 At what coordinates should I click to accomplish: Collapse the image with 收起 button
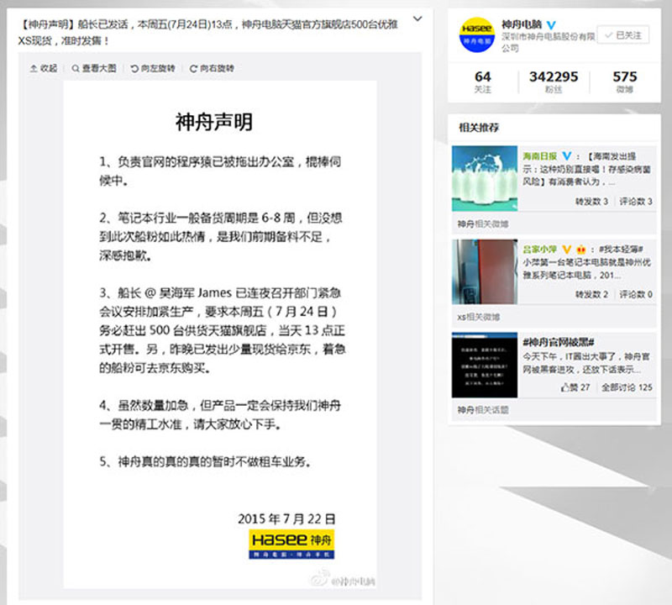coord(44,68)
